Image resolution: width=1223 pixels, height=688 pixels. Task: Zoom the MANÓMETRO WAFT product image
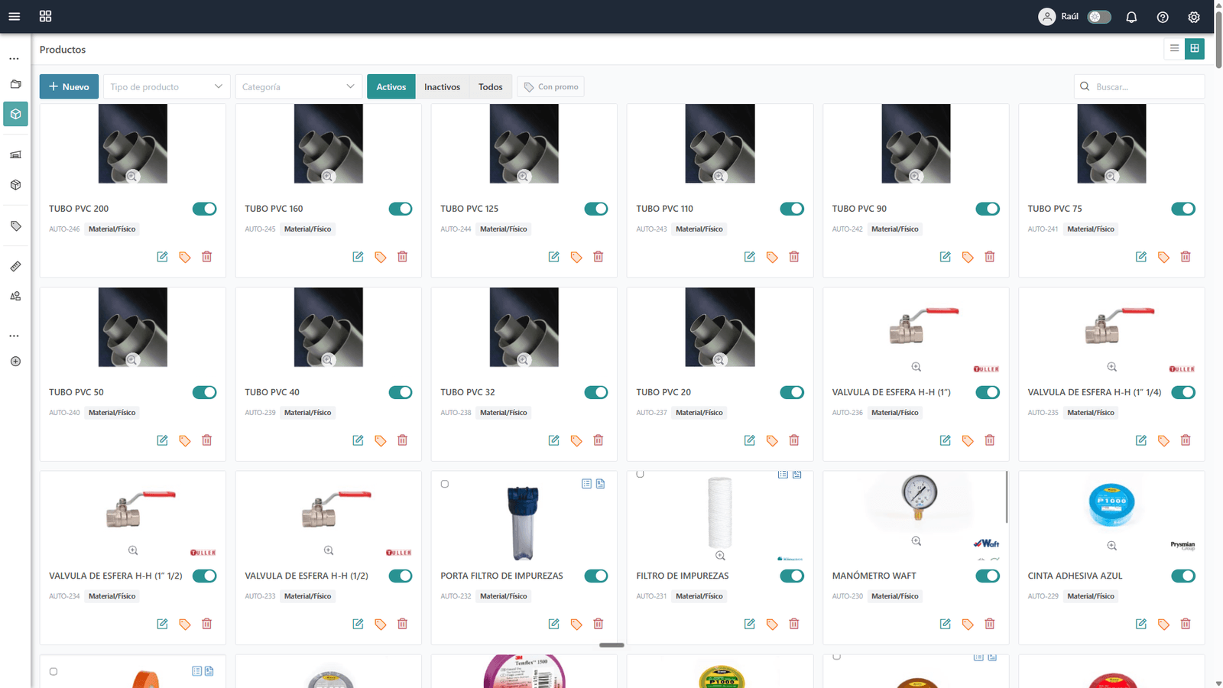(916, 541)
